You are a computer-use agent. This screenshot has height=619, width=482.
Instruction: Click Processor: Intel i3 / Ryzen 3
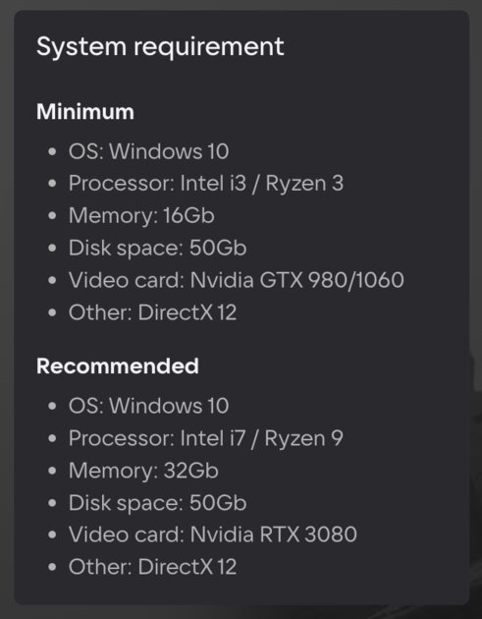(206, 184)
